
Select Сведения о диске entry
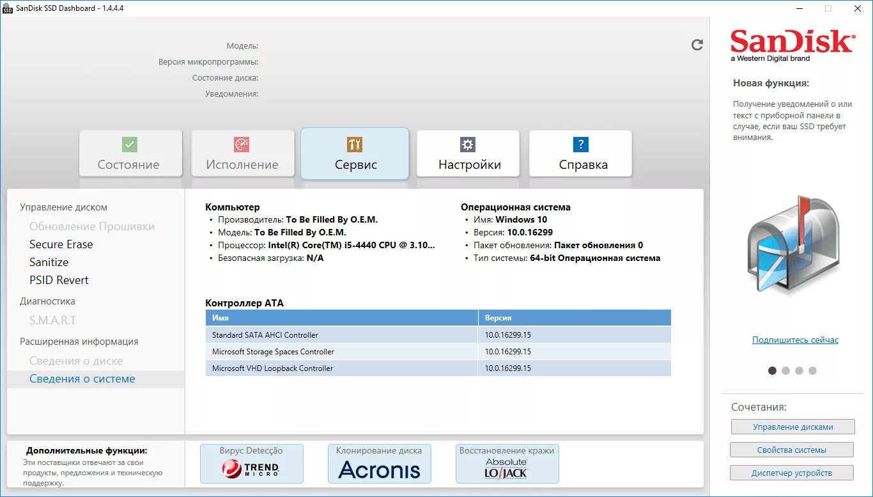coord(76,361)
